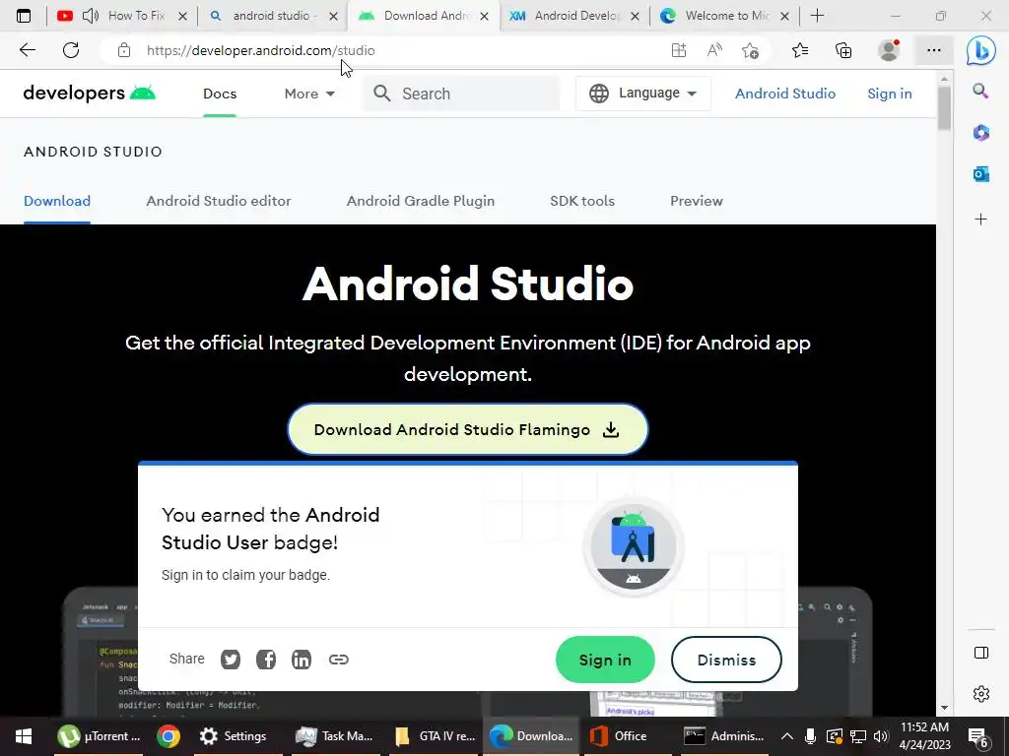Click the site Search field
Viewport: 1009px width, 756px height.
point(461,94)
